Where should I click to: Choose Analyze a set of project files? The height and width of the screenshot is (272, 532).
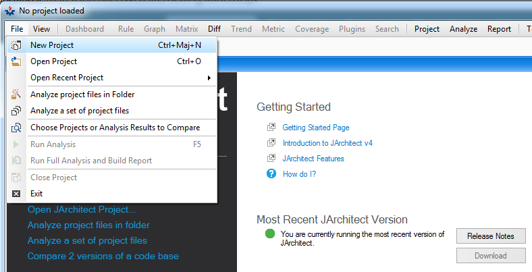coord(112,111)
